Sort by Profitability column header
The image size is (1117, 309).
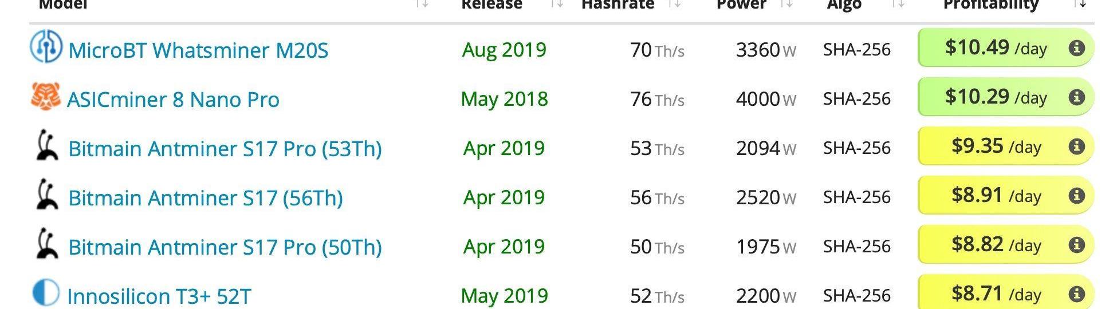pyautogui.click(x=990, y=5)
